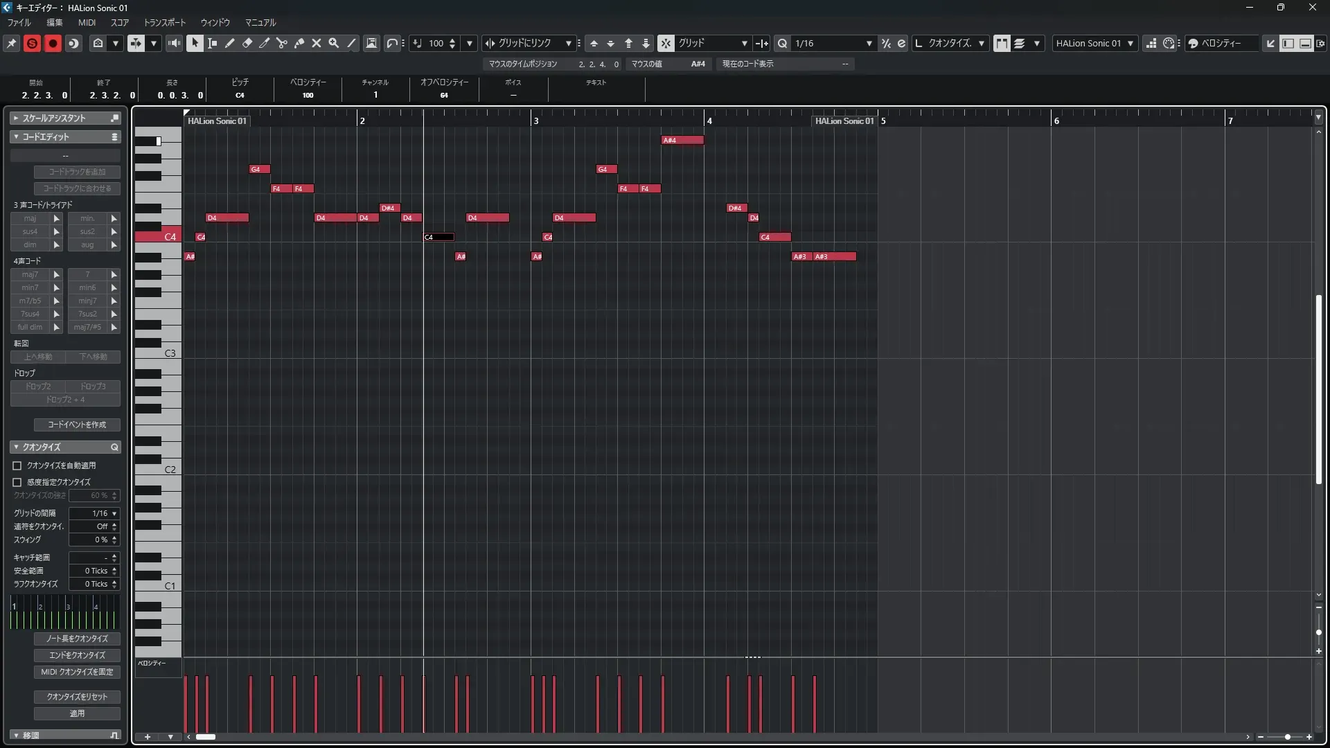Activate the Acoustic Feedback speaker icon
Screen dimensions: 1330x748
175,43
